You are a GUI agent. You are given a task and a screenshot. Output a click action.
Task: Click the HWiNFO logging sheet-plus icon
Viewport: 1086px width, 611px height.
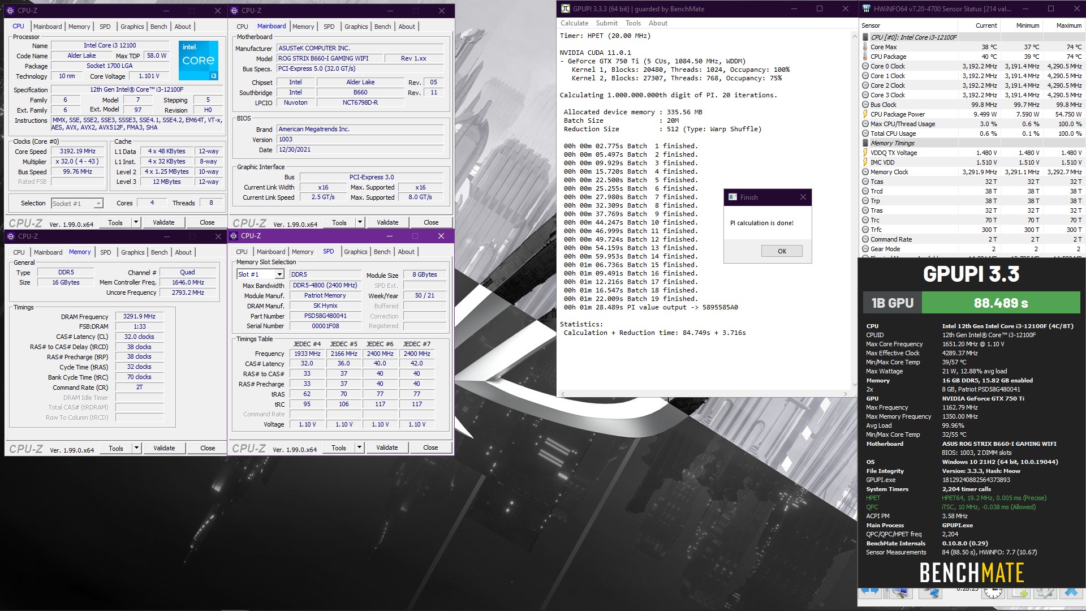[1020, 592]
